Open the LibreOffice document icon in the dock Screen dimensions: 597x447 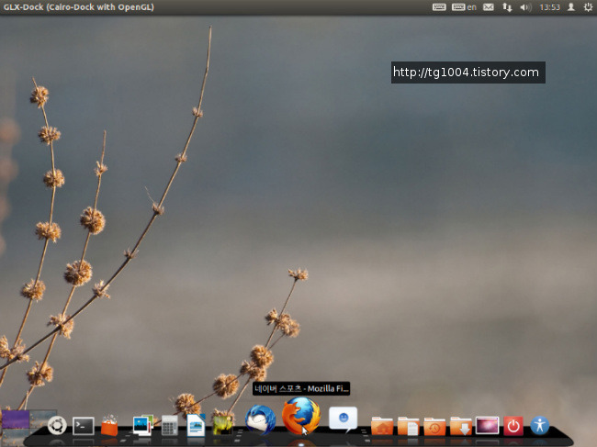point(196,425)
